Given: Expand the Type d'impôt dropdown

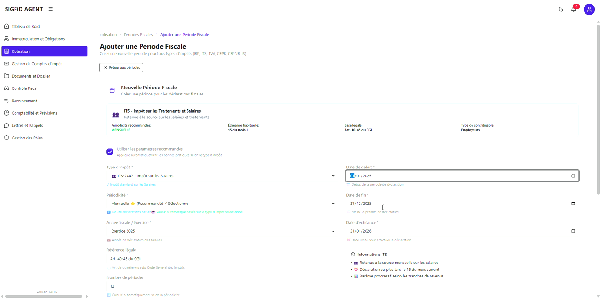Looking at the screenshot, I should coord(221,176).
